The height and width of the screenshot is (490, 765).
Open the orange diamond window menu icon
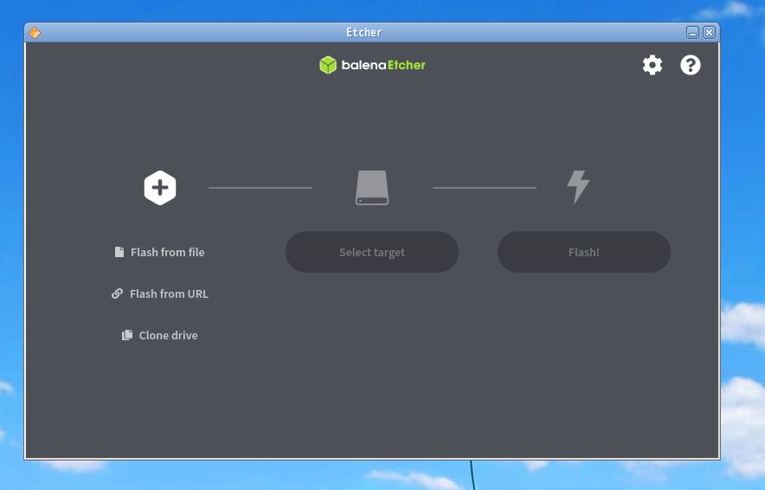[35, 33]
